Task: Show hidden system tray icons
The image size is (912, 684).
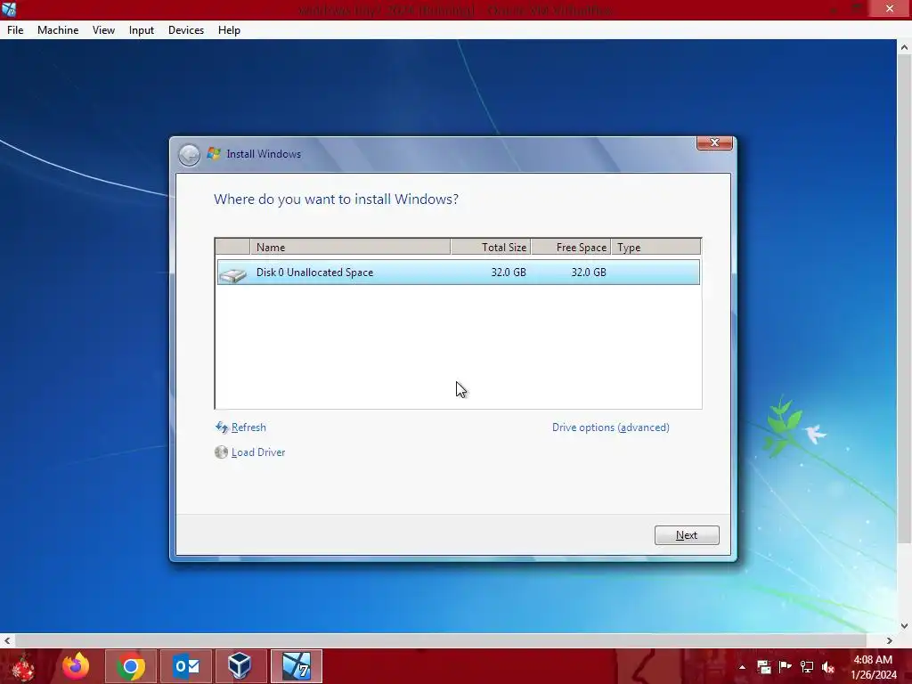Action: tap(742, 667)
